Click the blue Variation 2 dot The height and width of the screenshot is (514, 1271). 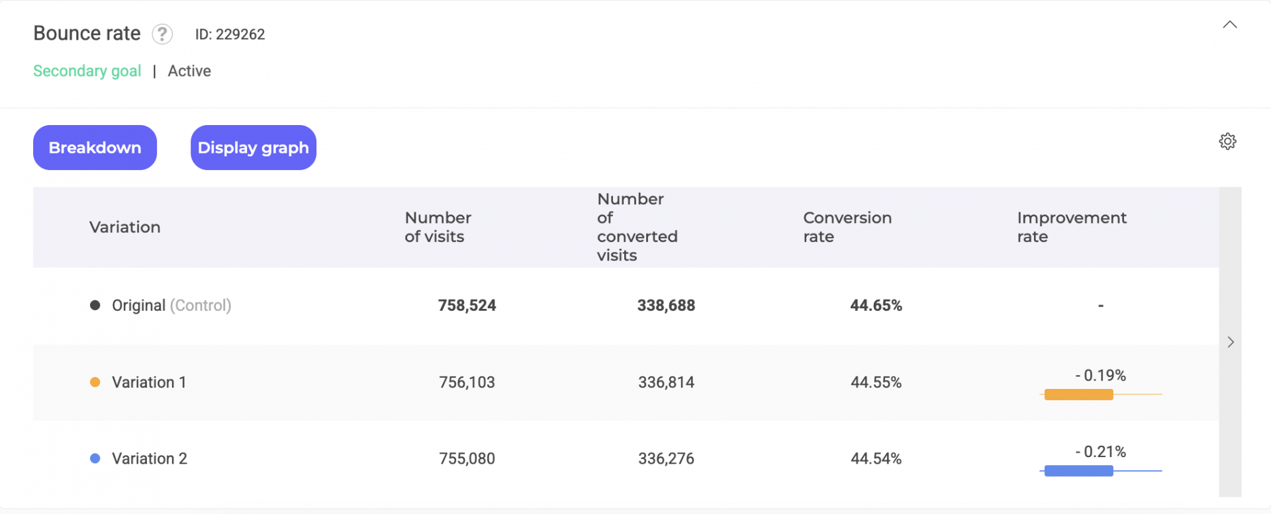pos(95,458)
